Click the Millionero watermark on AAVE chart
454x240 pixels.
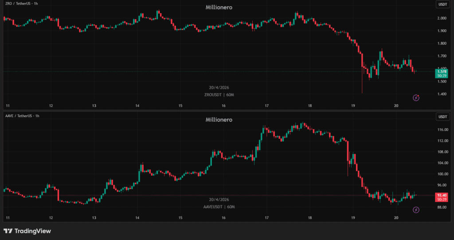tap(219, 120)
